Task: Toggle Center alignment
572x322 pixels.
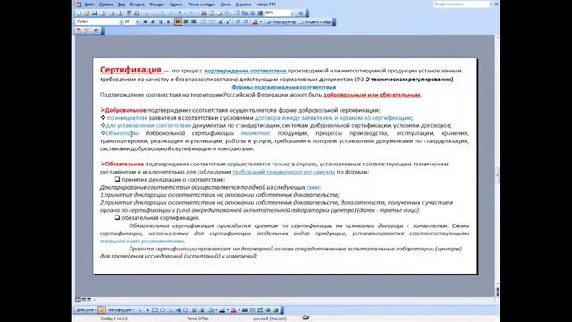Action: pyautogui.click(x=186, y=21)
